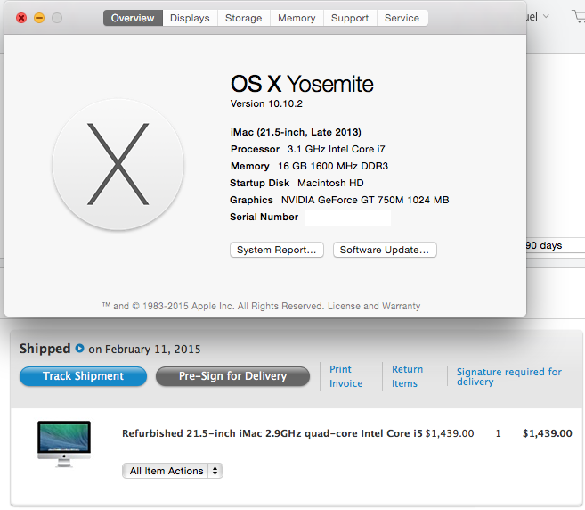
Task: Click the Shipped status heading
Action: pyautogui.click(x=45, y=349)
